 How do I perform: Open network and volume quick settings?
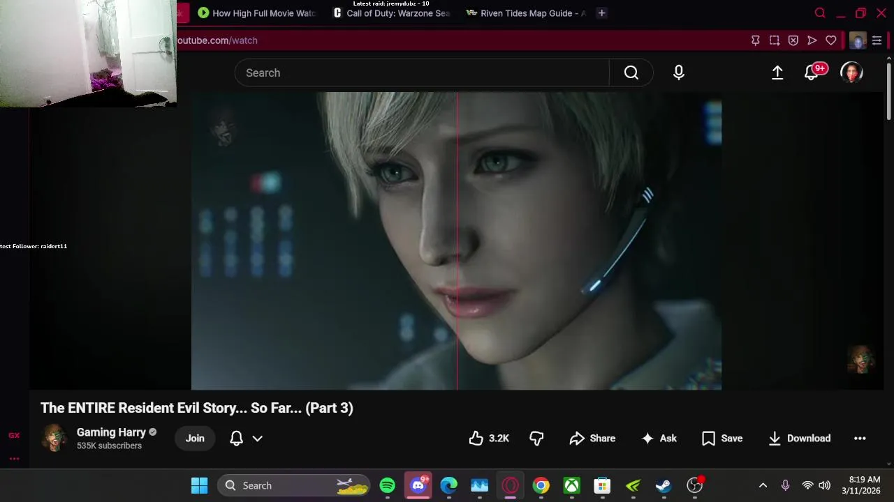pos(816,485)
